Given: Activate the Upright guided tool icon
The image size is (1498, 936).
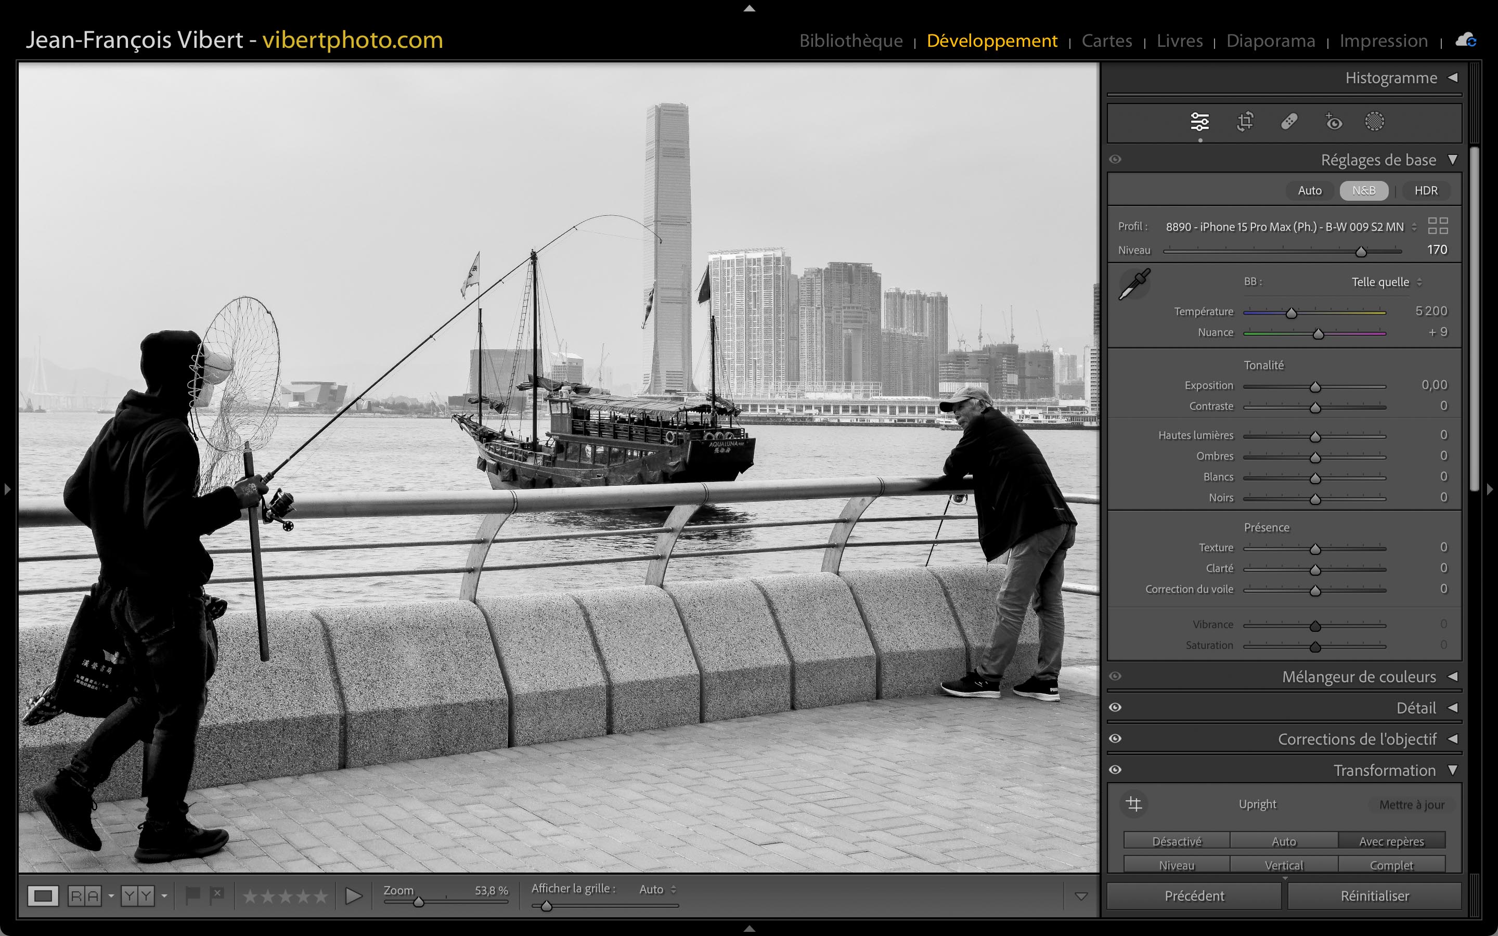Looking at the screenshot, I should [1134, 804].
